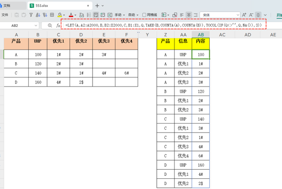Screen dimensions: 282x189
Task: Toggle center horizontal alignment
Action: pyautogui.click(x=189, y=15)
